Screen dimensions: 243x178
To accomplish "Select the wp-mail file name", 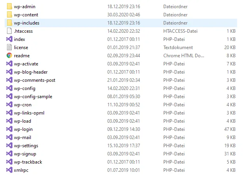I will coord(23,137).
